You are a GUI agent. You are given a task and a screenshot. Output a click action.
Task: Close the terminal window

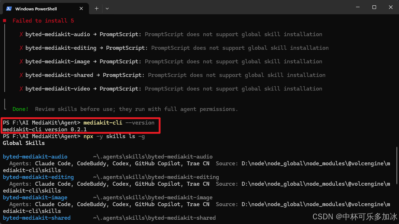391,7
